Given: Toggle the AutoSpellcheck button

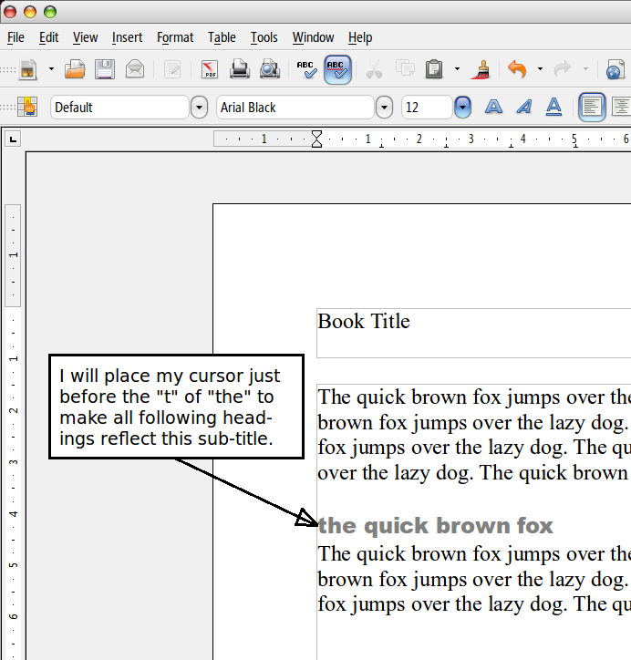Looking at the screenshot, I should point(337,69).
